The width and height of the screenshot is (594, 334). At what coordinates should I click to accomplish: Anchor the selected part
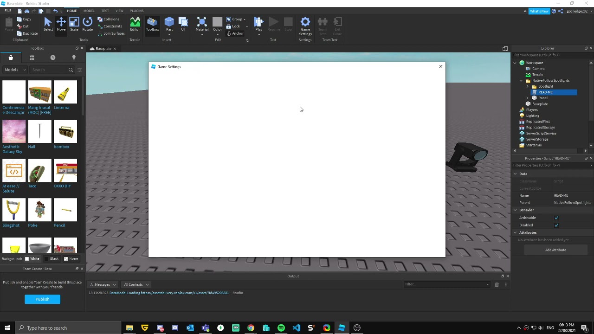point(235,33)
